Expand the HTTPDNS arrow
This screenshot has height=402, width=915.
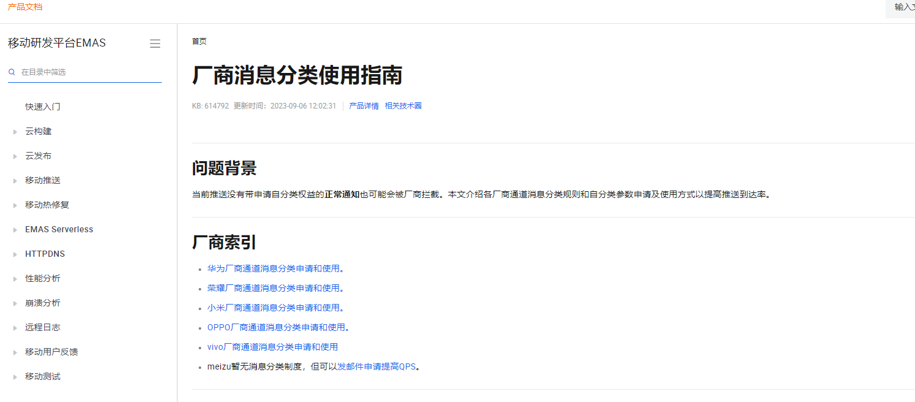point(15,254)
